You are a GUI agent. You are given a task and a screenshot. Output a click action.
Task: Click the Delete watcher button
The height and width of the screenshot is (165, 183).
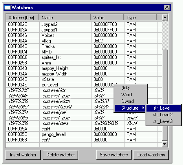[x=60, y=155]
